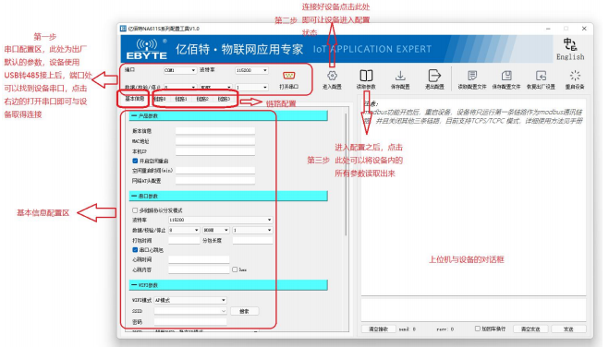Click the 版本信息 input field
Viewport: 609px width, 347px height.
215,131
